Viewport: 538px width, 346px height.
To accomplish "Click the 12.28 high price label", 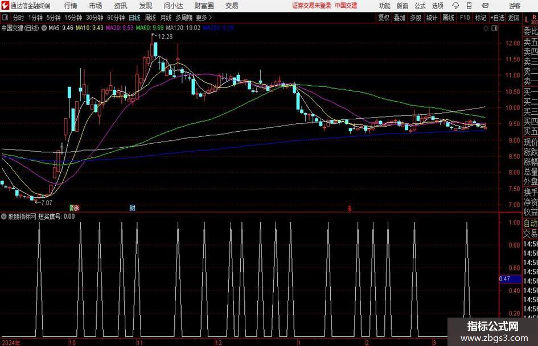I will click(x=165, y=37).
